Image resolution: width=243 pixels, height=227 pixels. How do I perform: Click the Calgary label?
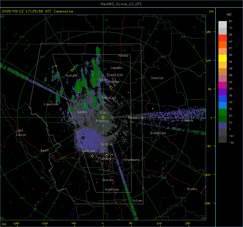(105, 159)
